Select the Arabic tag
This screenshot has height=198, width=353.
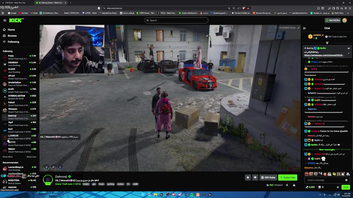click(86, 184)
